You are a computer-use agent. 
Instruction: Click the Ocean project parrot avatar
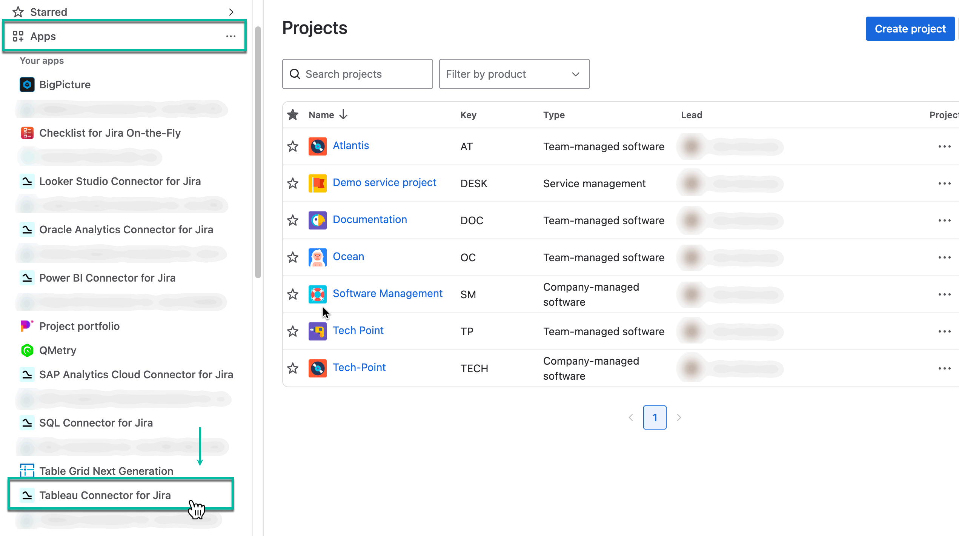point(317,257)
